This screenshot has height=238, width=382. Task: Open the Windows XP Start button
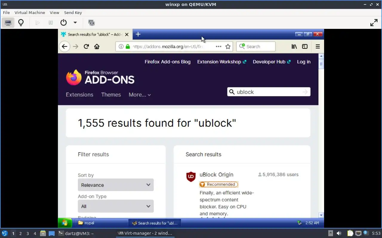[x=65, y=223]
